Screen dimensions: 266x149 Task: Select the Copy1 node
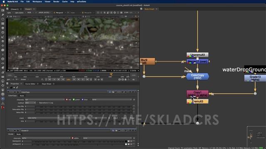coord(197,94)
